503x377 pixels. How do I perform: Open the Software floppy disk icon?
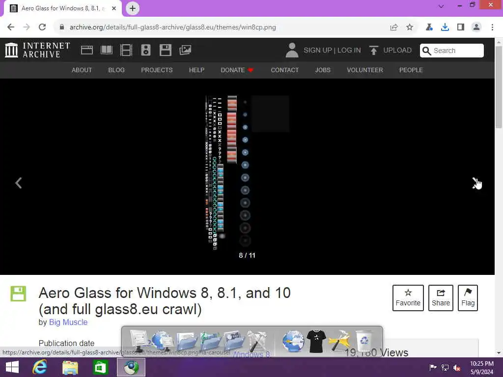click(166, 50)
